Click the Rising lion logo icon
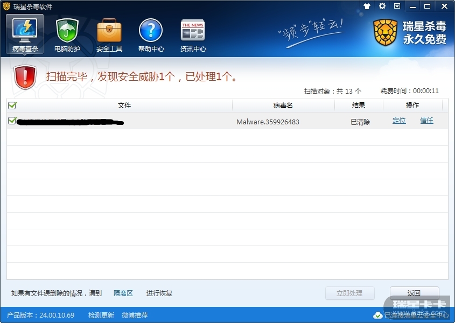 (x=385, y=32)
